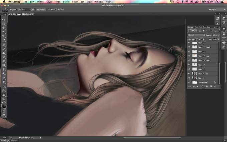The height and width of the screenshot is (142, 227).
Task: Open the Image menu
Action: (40, 2)
